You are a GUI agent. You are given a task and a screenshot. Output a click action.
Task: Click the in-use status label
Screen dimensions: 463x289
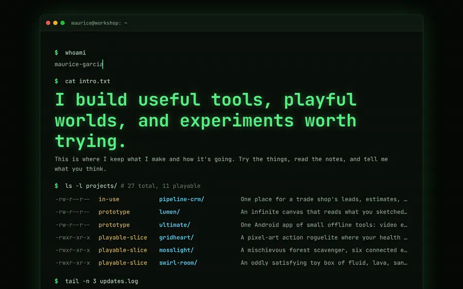pos(109,199)
